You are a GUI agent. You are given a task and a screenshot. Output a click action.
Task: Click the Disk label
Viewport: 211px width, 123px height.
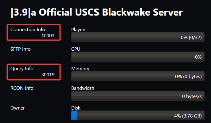pyautogui.click(x=76, y=108)
